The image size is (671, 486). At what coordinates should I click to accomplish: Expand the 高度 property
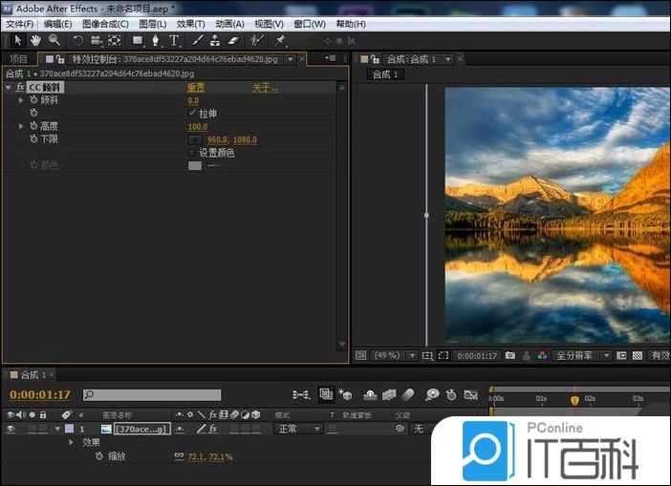[21, 126]
